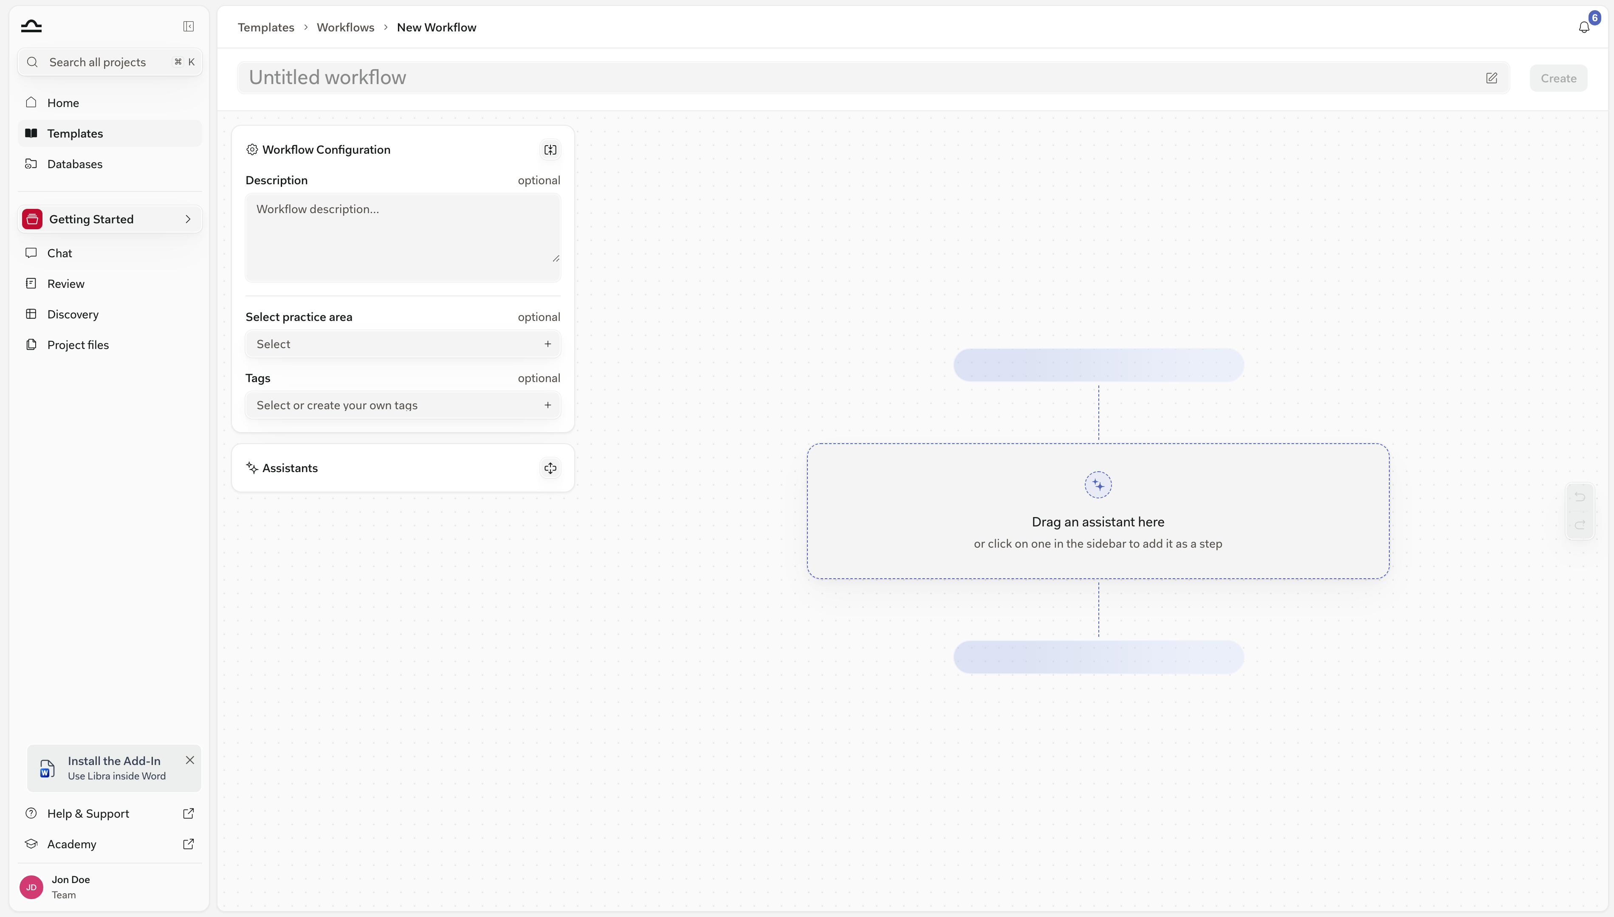The height and width of the screenshot is (917, 1614).
Task: Focus the Workflow description text area
Action: click(403, 237)
